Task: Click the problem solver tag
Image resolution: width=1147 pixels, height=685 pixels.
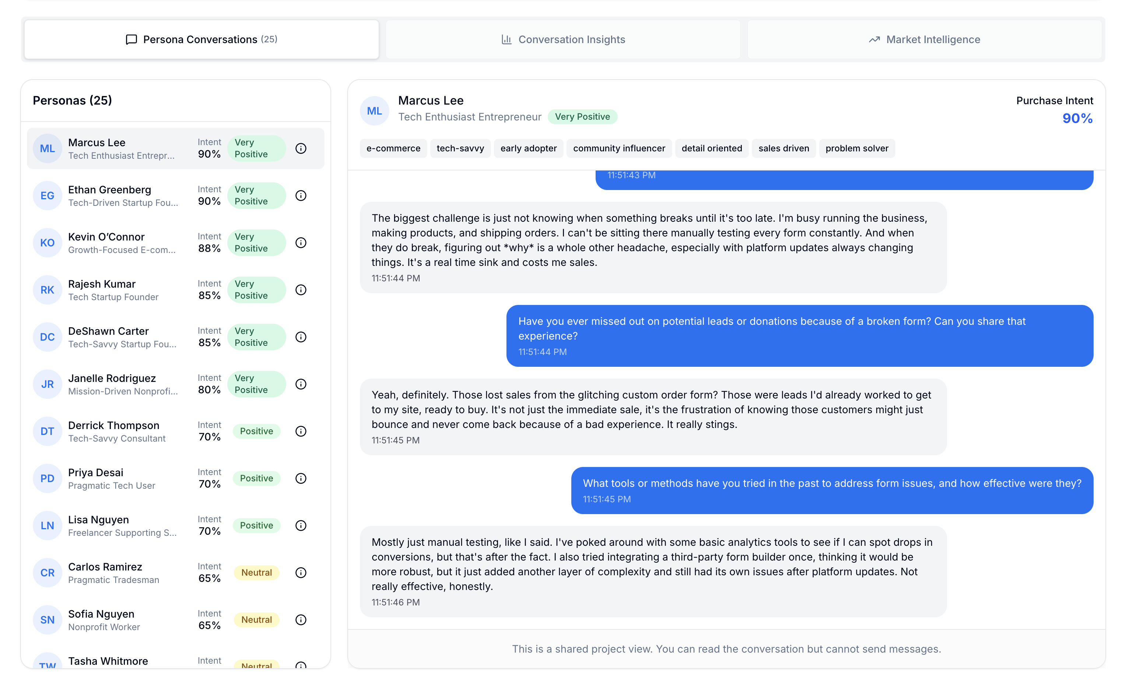Action: (857, 149)
